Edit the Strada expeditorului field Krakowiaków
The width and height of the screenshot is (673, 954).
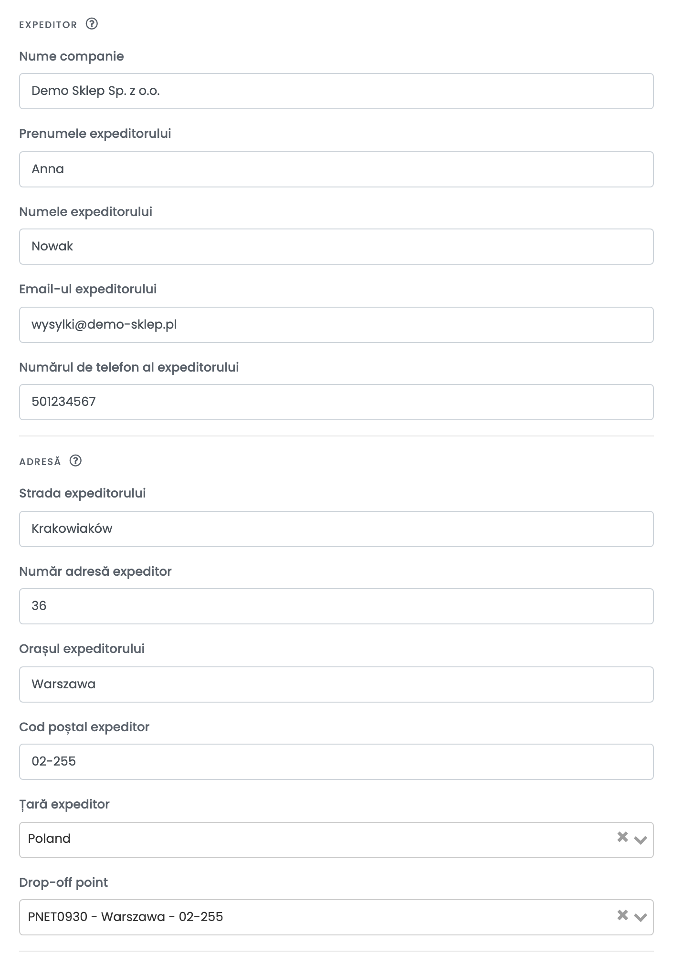click(336, 529)
